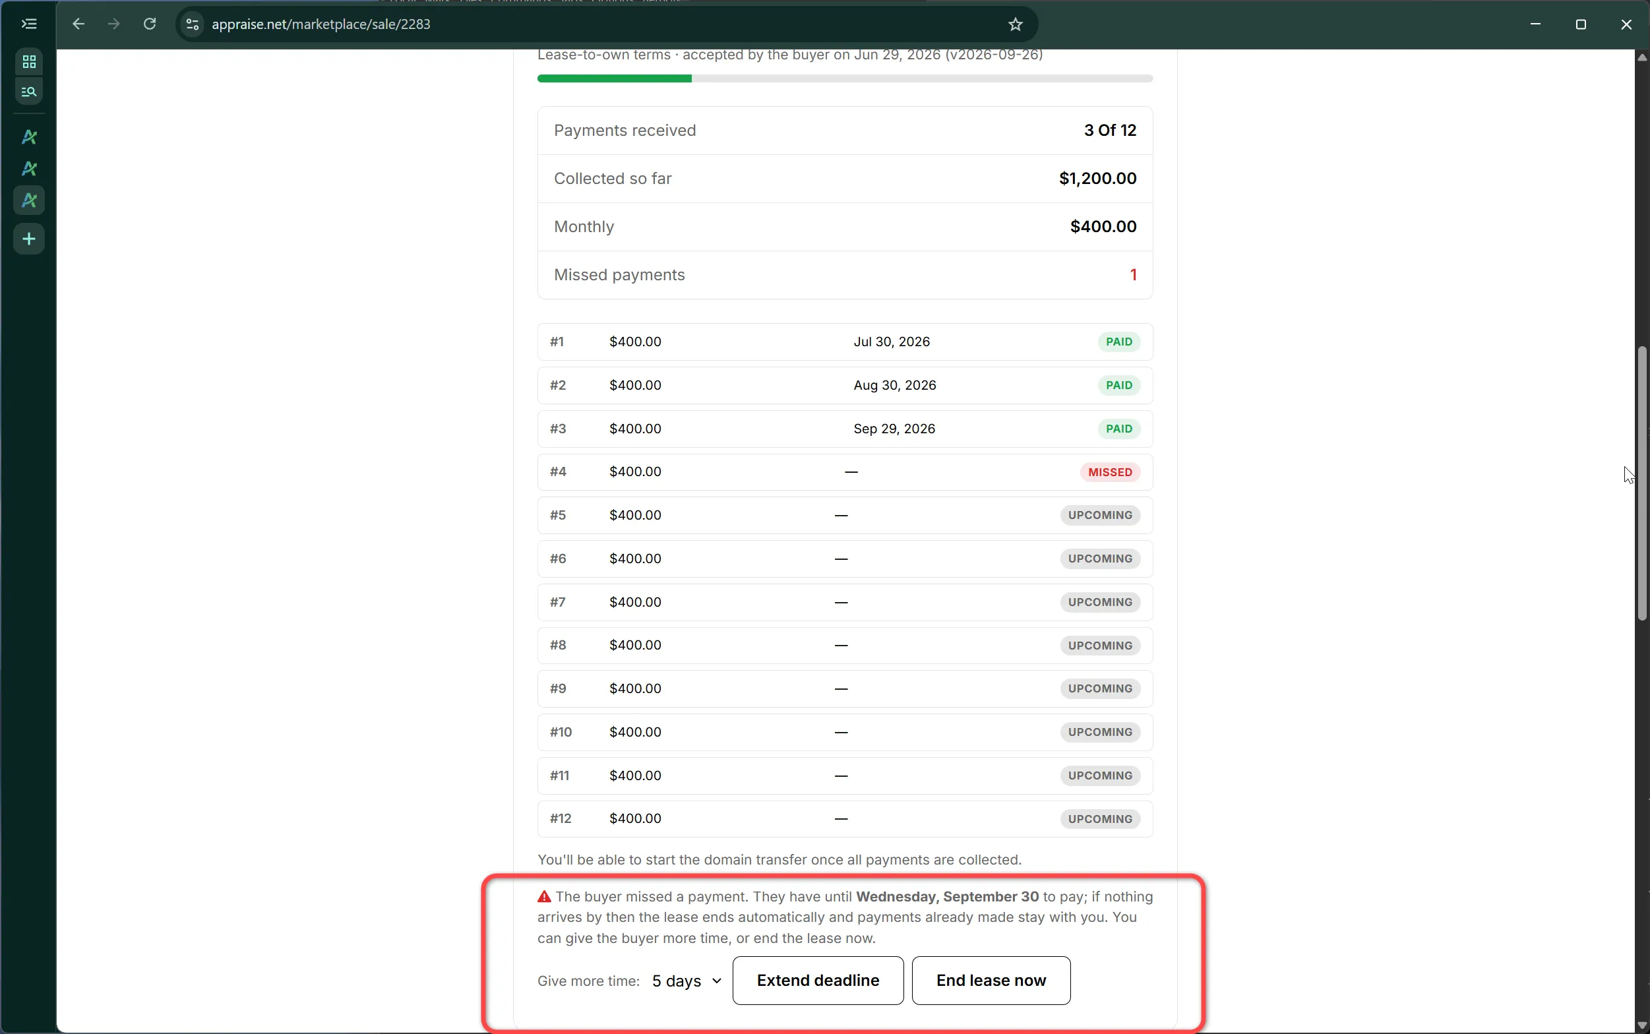
Task: Click the Extend deadline button
Action: pos(818,981)
